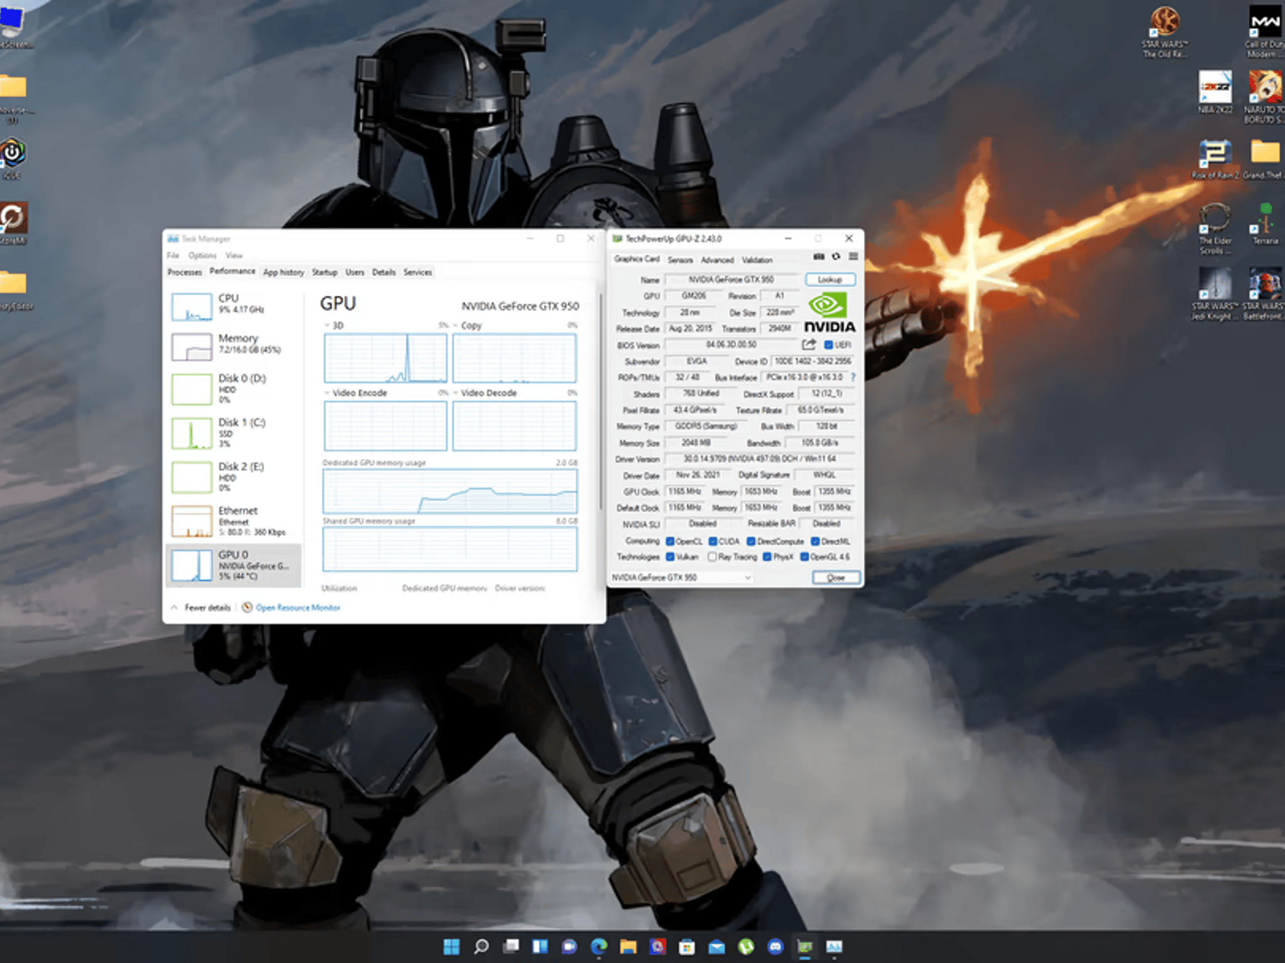Open the Video Encode graph dropdown
The width and height of the screenshot is (1285, 963).
[327, 393]
